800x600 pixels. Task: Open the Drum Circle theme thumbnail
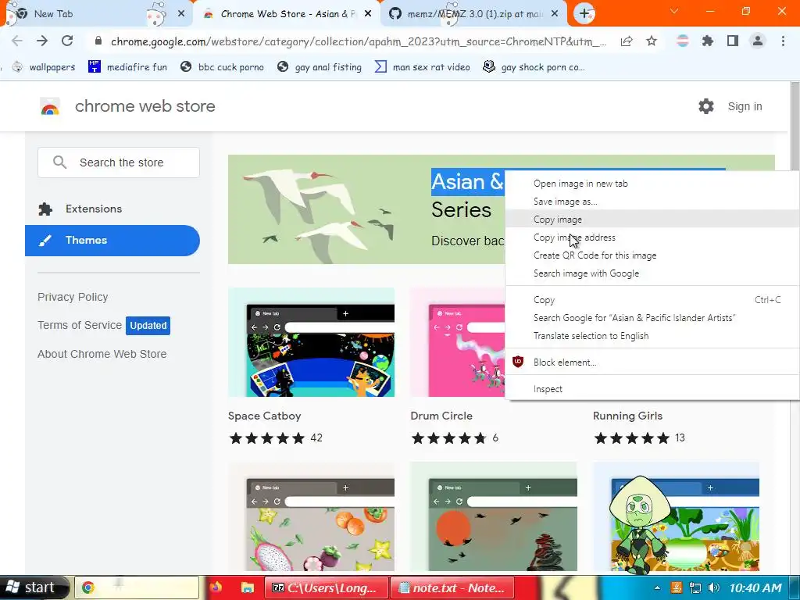click(458, 342)
